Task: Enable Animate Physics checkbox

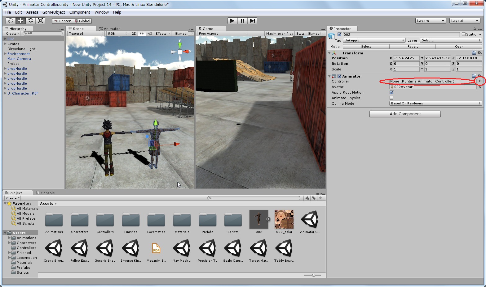Action: (x=391, y=98)
